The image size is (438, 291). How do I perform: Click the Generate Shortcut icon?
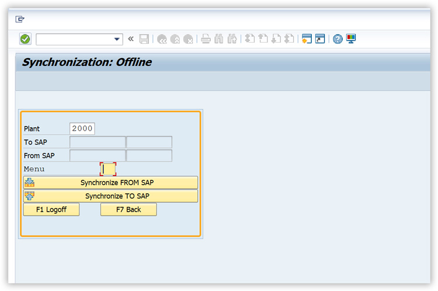tap(320, 38)
